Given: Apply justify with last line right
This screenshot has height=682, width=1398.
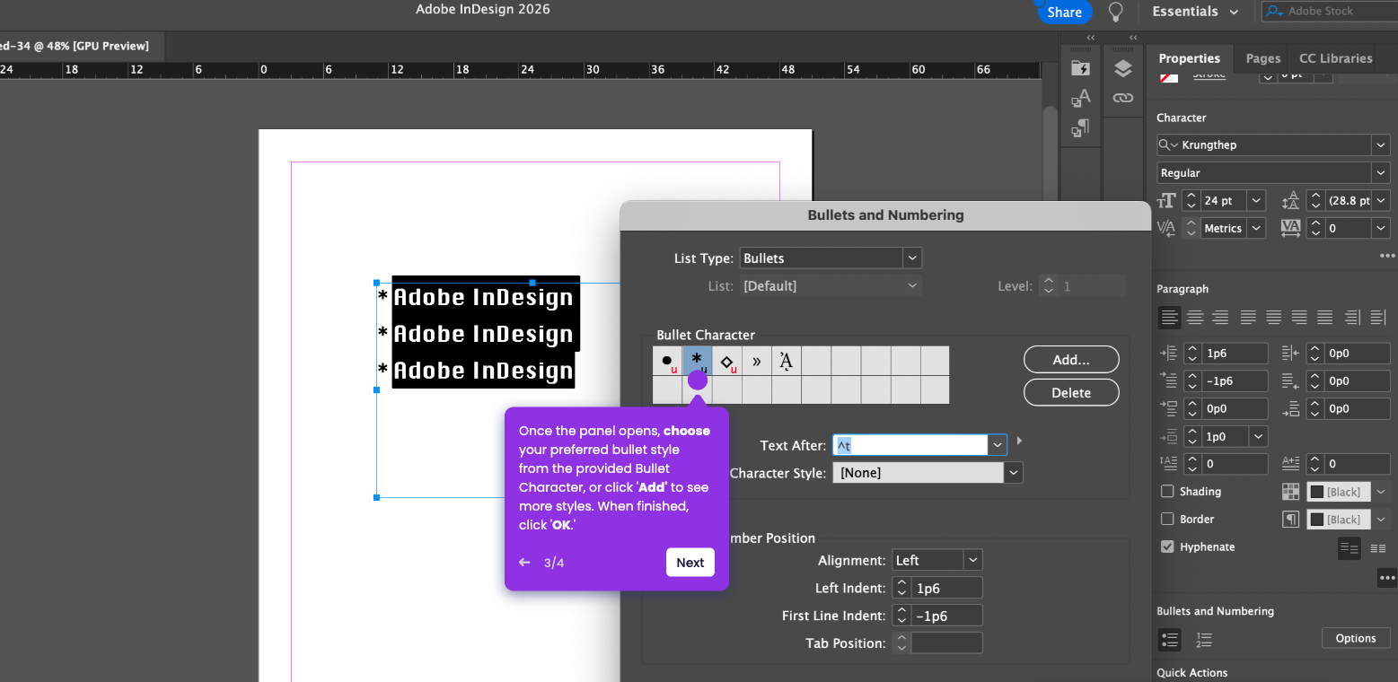Looking at the screenshot, I should (1299, 317).
